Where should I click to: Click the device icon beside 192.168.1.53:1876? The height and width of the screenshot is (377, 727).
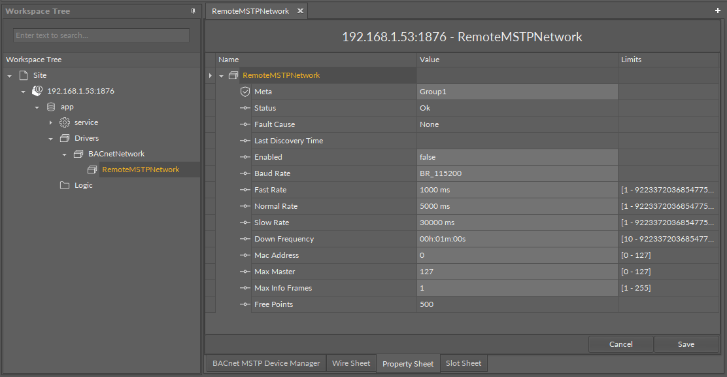37,91
